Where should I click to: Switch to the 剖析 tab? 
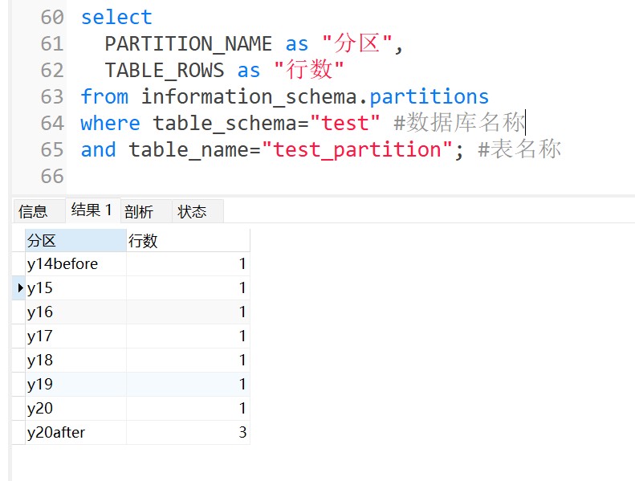pos(139,211)
